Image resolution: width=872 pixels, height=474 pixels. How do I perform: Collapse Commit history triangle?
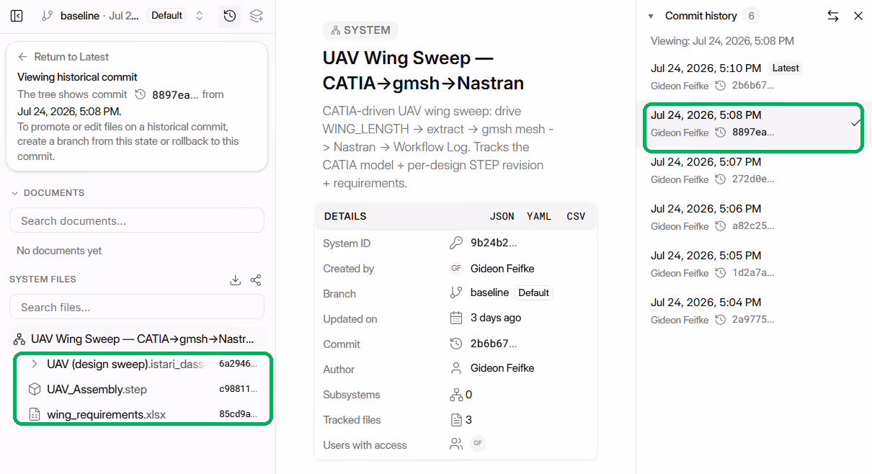coord(651,16)
